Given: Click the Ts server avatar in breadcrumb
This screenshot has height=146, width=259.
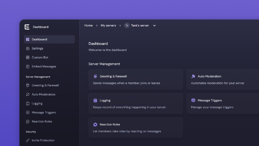Looking at the screenshot, I should pos(127,26).
